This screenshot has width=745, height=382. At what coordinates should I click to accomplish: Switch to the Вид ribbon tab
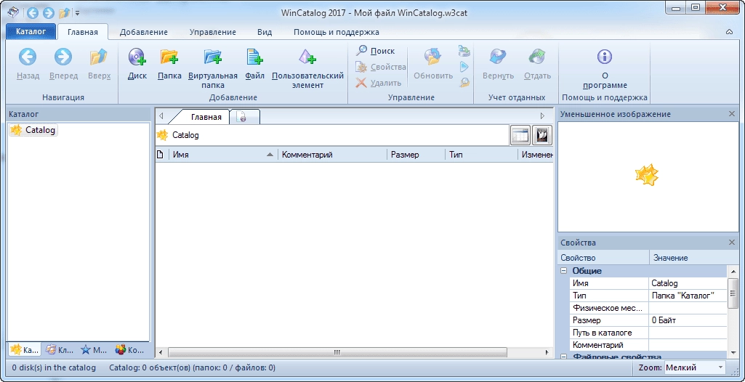click(265, 32)
